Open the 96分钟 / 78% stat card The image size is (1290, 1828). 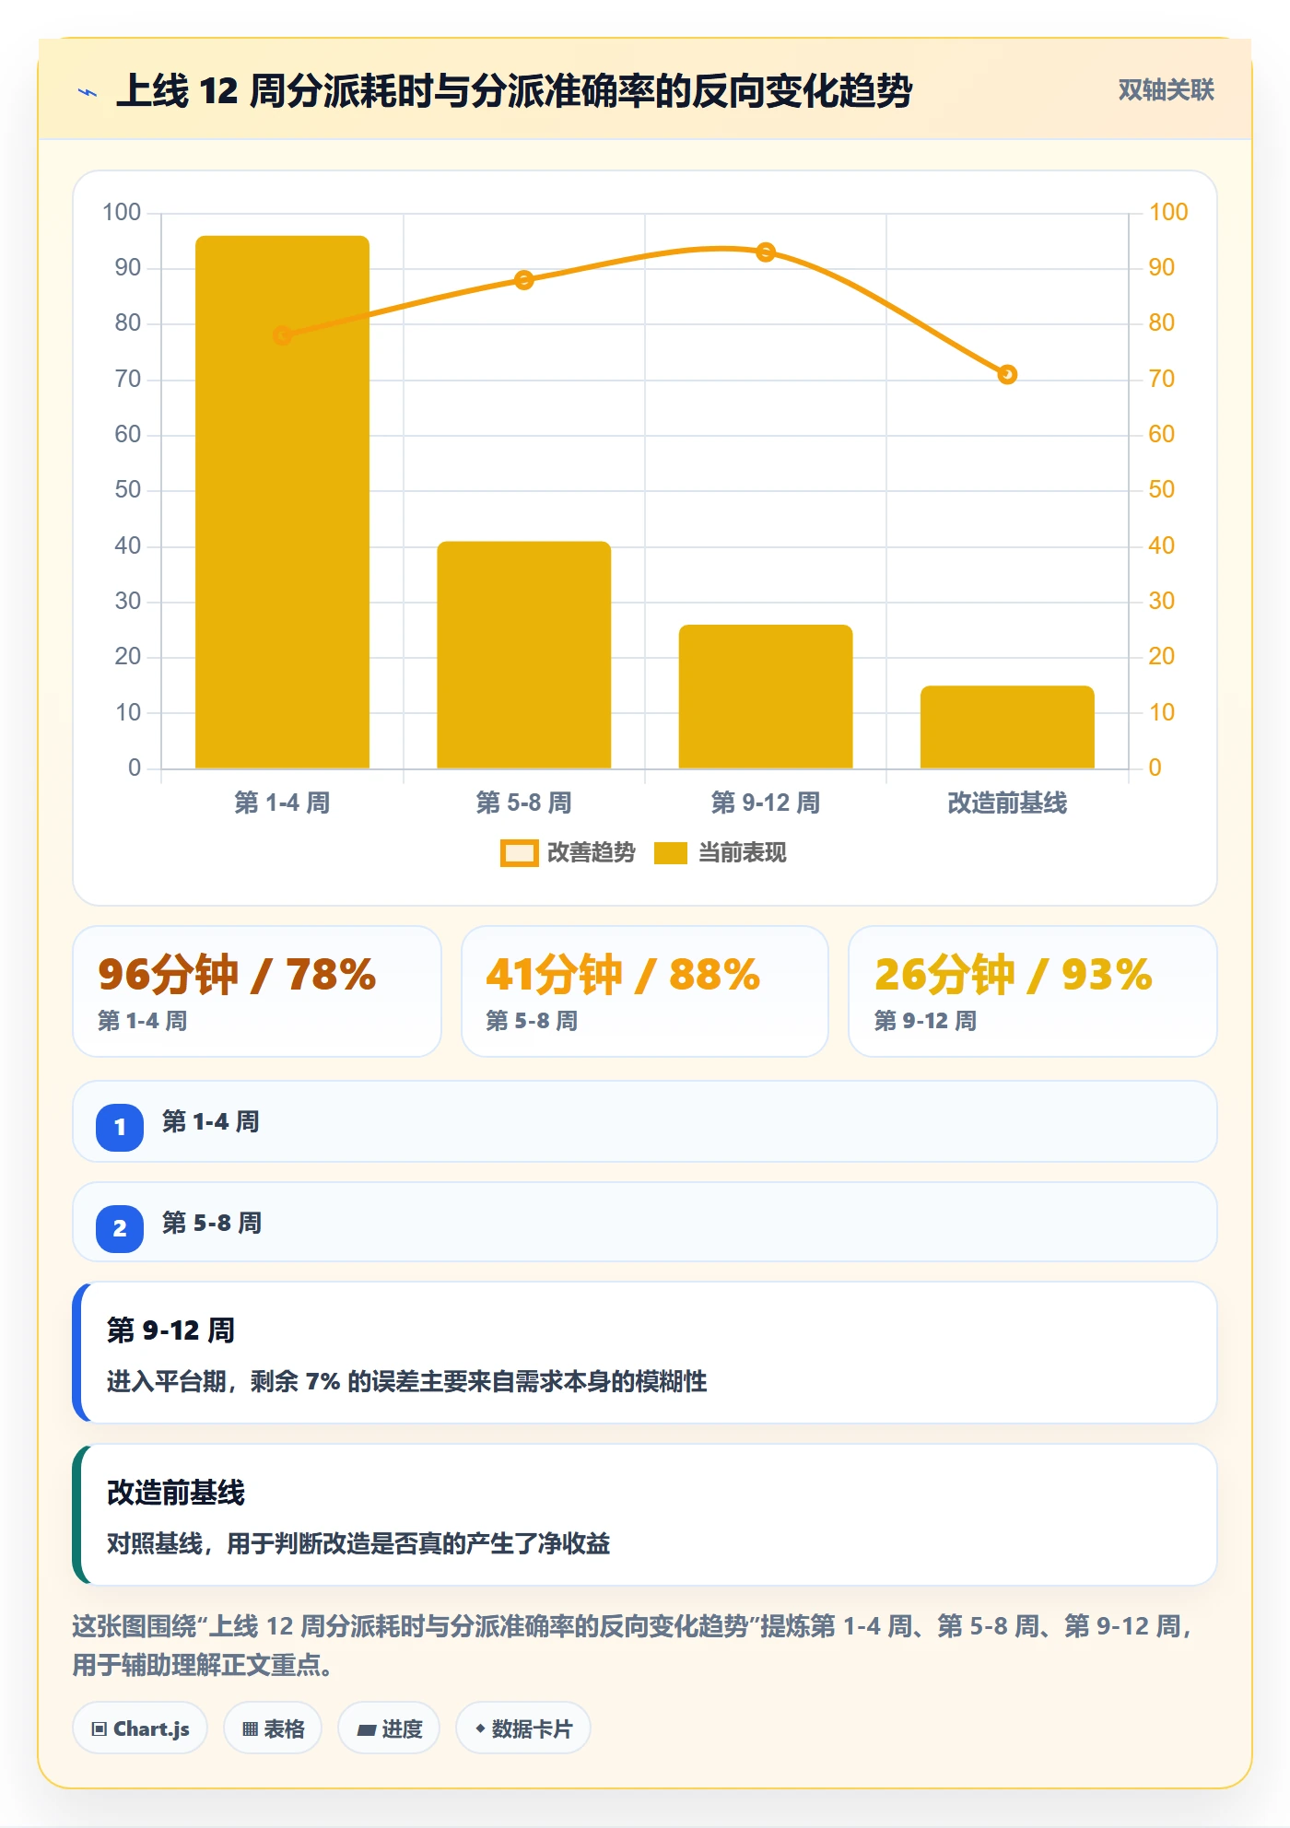click(x=257, y=991)
